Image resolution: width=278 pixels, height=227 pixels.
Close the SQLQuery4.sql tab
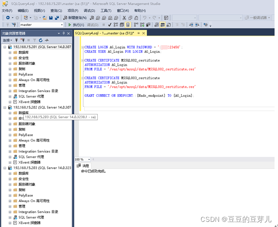[x=144, y=33]
